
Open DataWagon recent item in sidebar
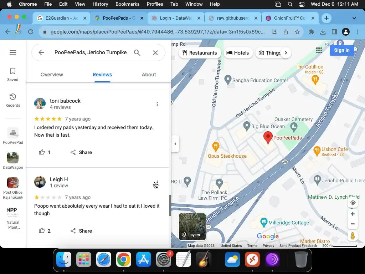(x=13, y=161)
